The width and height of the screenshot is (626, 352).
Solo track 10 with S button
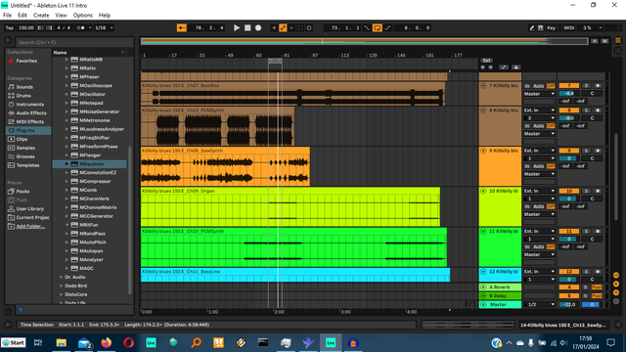click(x=586, y=192)
